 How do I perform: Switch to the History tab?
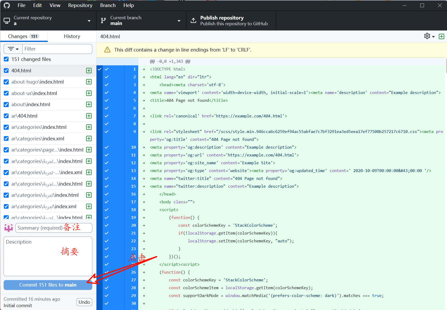[72, 36]
